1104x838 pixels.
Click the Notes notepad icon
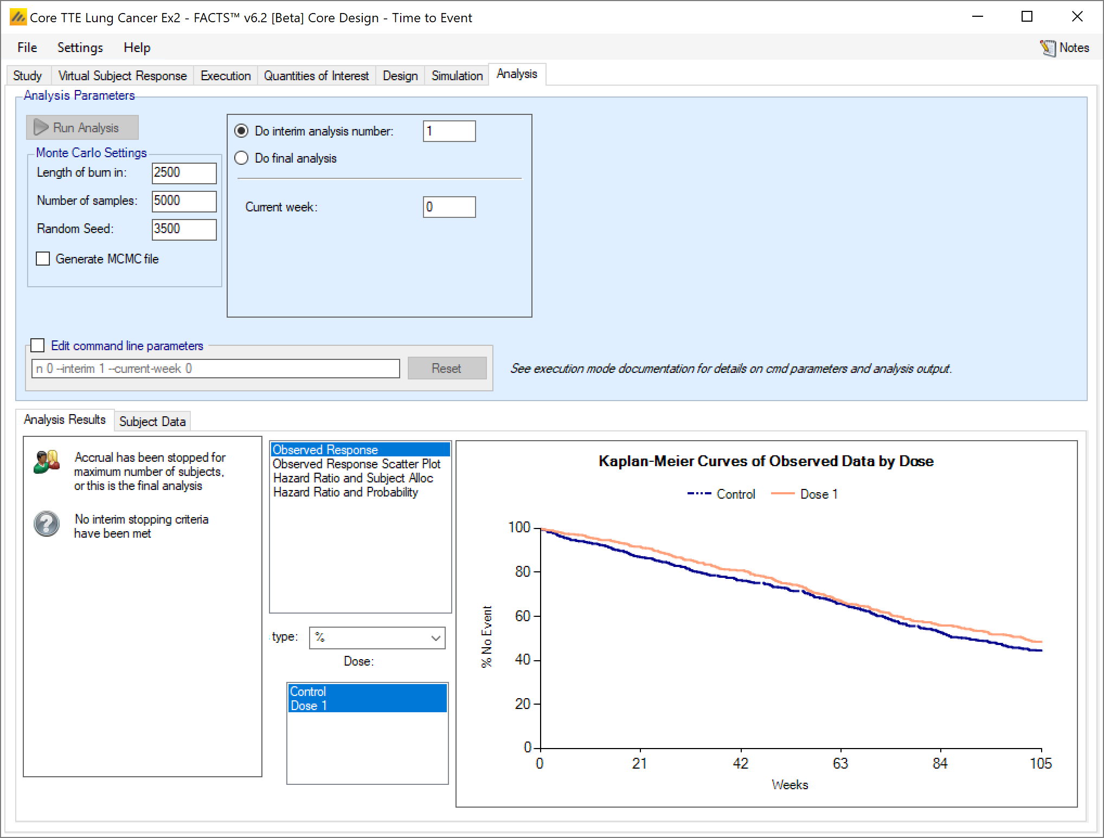pos(1048,48)
